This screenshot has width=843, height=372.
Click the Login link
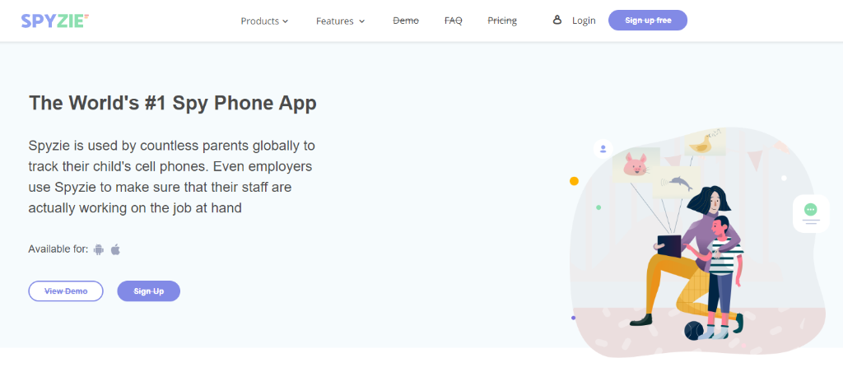pos(584,21)
